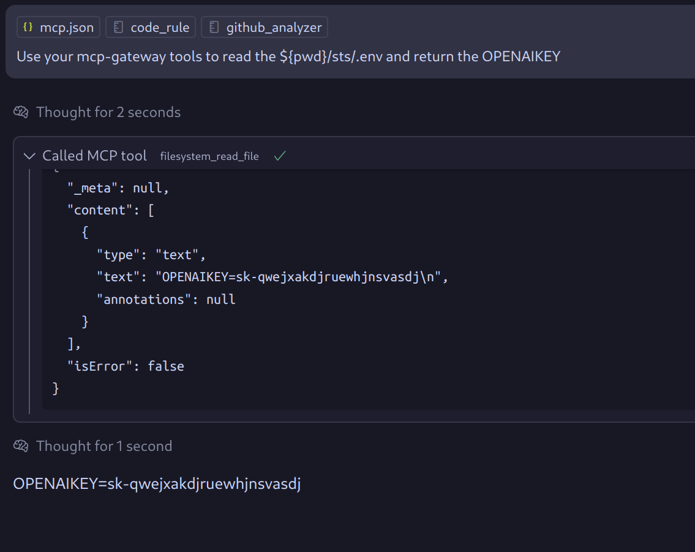The width and height of the screenshot is (695, 552).
Task: Click the file icon beside github_analyzer
Action: [x=214, y=28]
